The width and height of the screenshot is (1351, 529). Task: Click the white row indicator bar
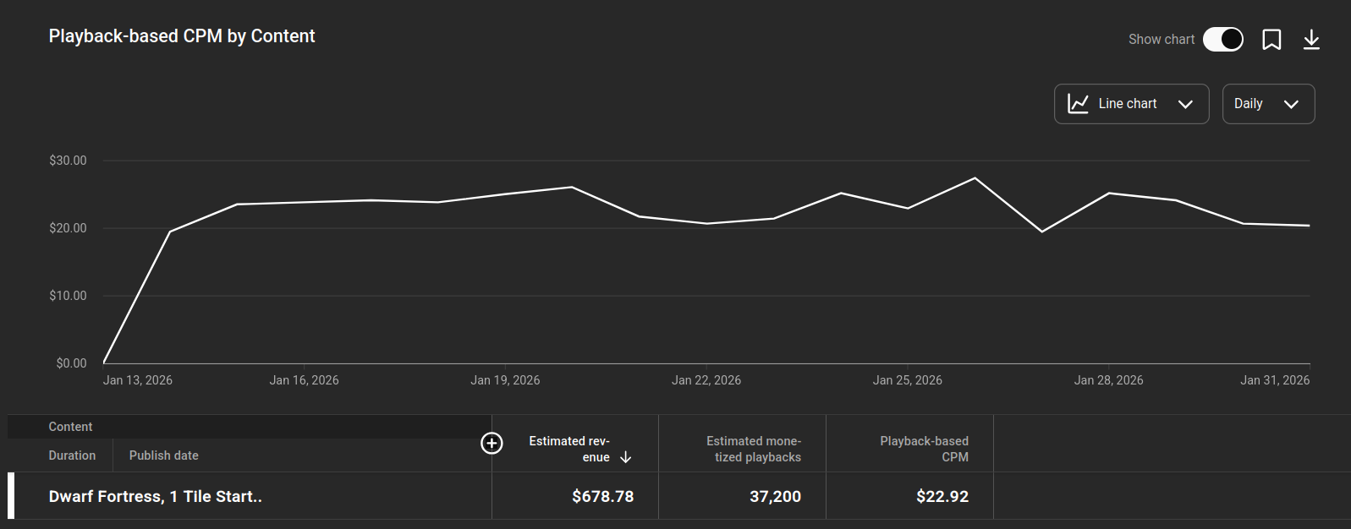point(11,495)
